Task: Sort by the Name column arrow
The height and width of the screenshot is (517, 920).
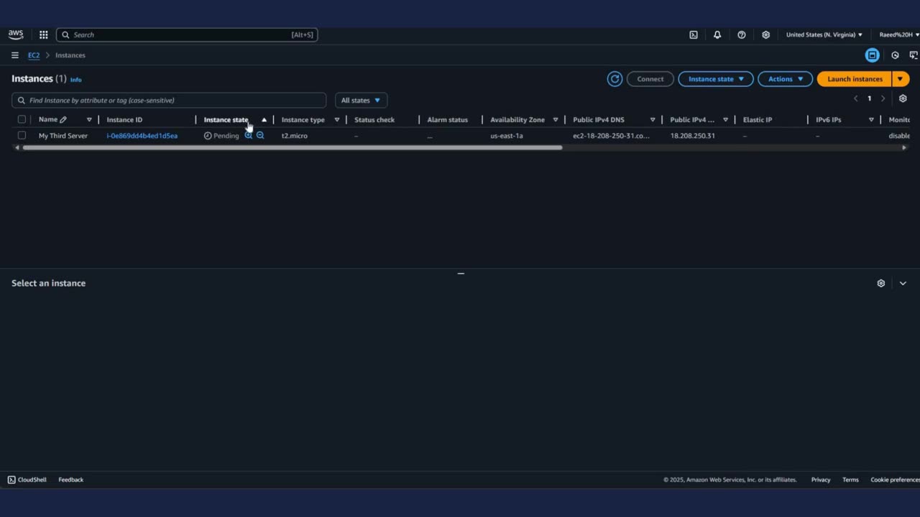Action: 89,120
